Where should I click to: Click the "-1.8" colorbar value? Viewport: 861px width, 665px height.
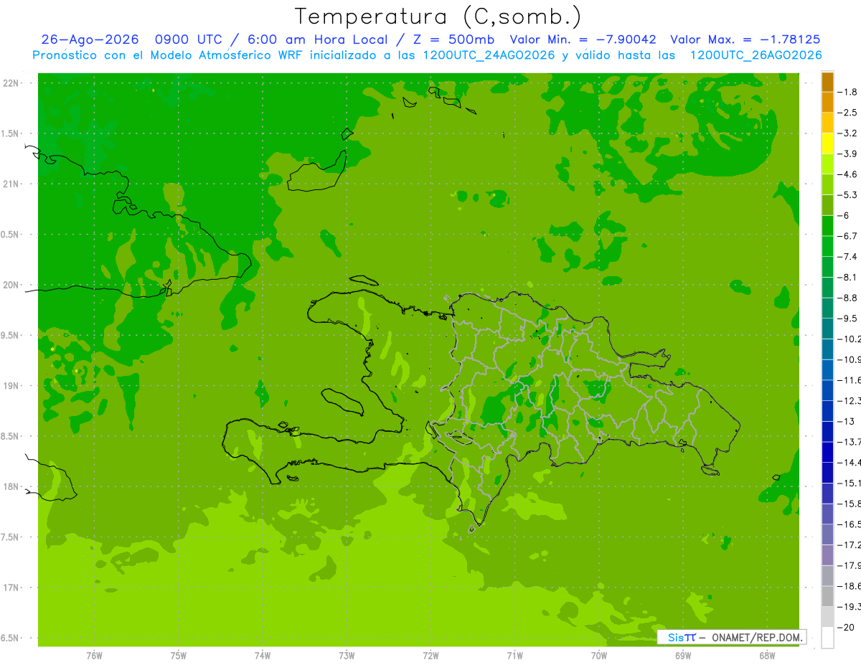point(848,92)
